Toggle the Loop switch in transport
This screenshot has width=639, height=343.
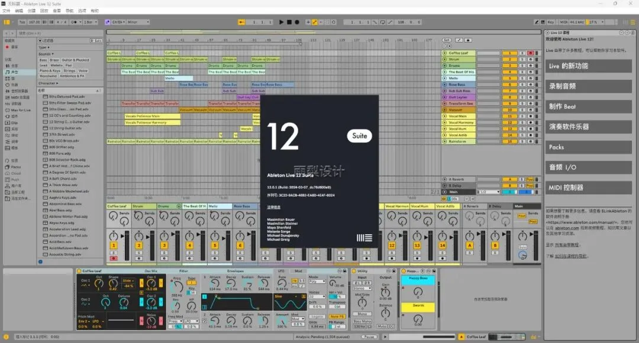click(382, 22)
